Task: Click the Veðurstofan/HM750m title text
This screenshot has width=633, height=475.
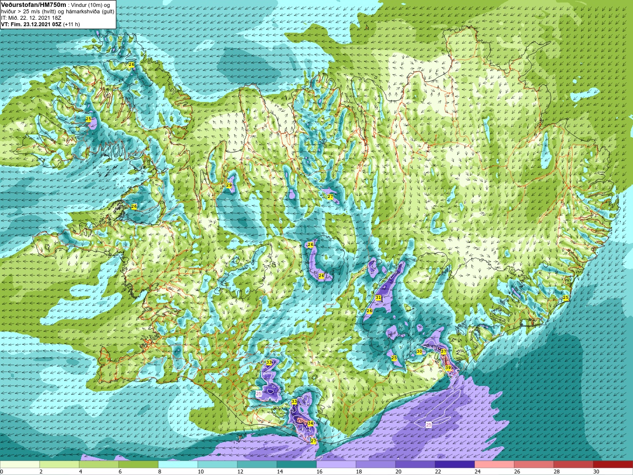Action: [34, 4]
